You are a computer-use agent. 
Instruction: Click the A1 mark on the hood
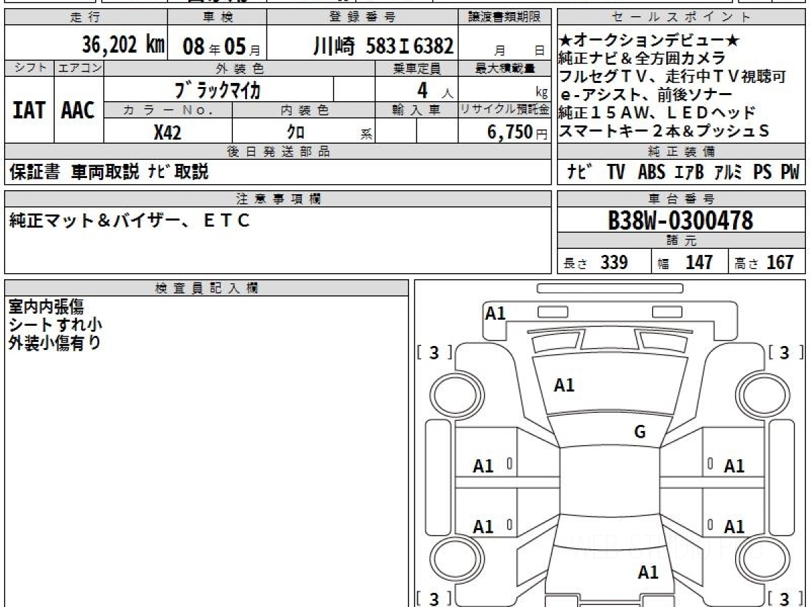click(564, 385)
